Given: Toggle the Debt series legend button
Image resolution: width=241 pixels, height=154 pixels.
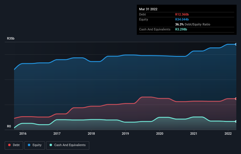Looking at the screenshot, I should (14, 145).
